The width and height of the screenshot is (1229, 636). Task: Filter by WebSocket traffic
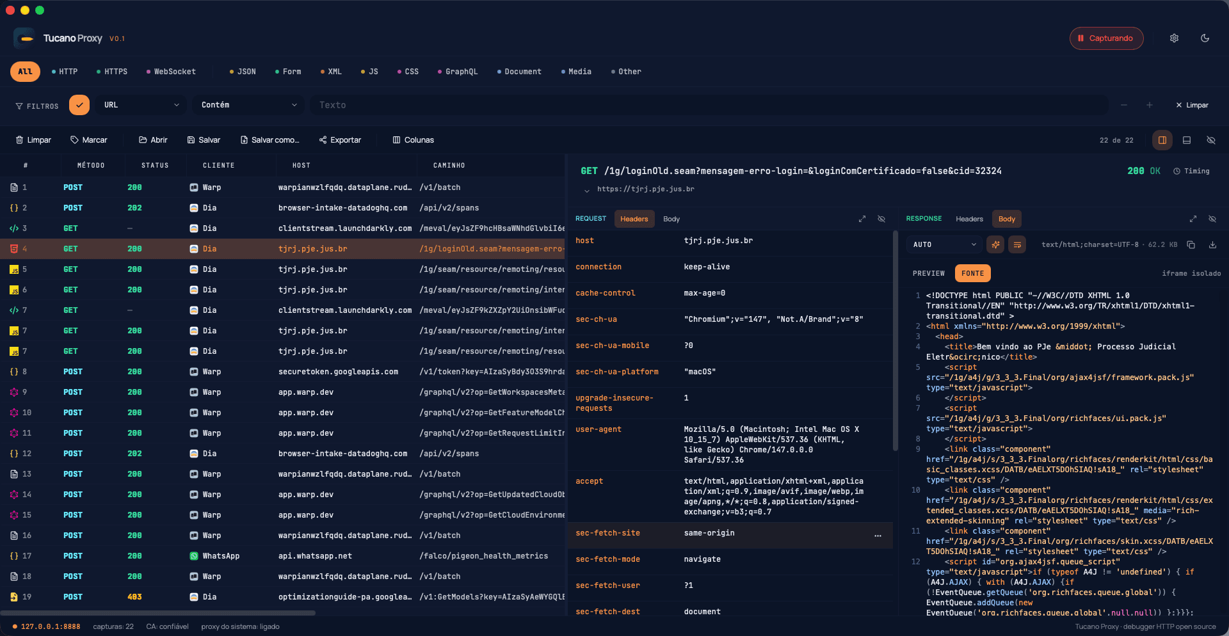click(x=171, y=72)
